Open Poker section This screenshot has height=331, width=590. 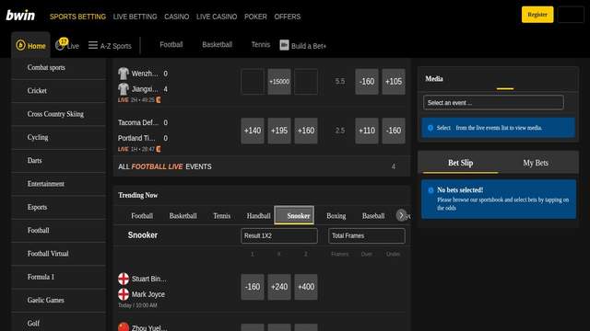click(x=255, y=17)
